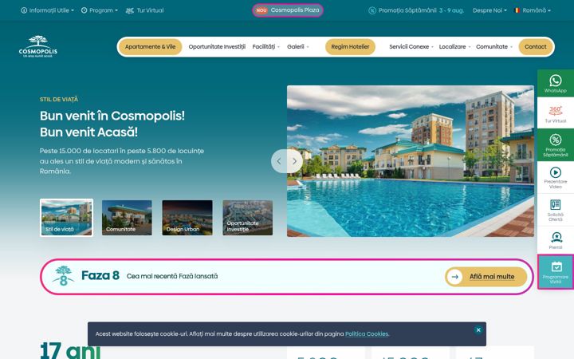The image size is (574, 359).
Task: Click the Tur Virtual link in top bar
Action: click(145, 10)
